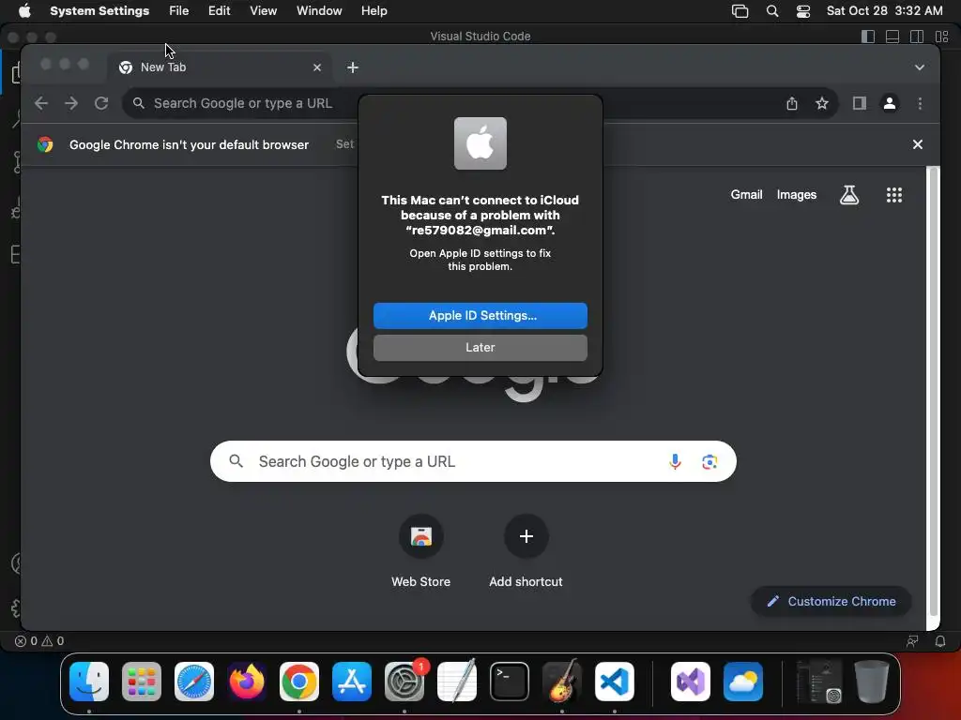Open Stage Manager icon in menu bar
This screenshot has height=720, width=961.
[740, 11]
